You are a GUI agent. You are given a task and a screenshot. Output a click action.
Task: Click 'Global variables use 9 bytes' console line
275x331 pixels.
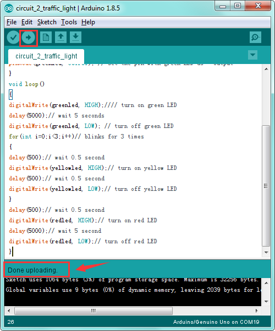pyautogui.click(x=133, y=290)
